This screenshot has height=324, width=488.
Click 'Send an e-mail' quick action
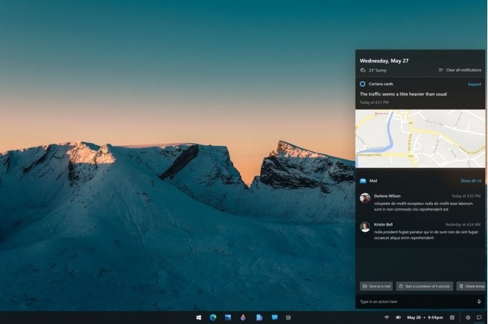tap(376, 286)
